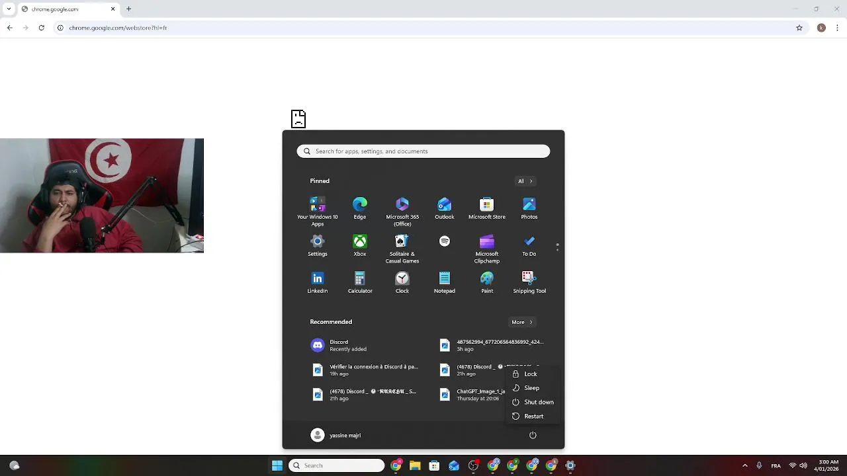Open Microsoft Clipchamp
Screen dimensions: 847x476
[487, 249]
